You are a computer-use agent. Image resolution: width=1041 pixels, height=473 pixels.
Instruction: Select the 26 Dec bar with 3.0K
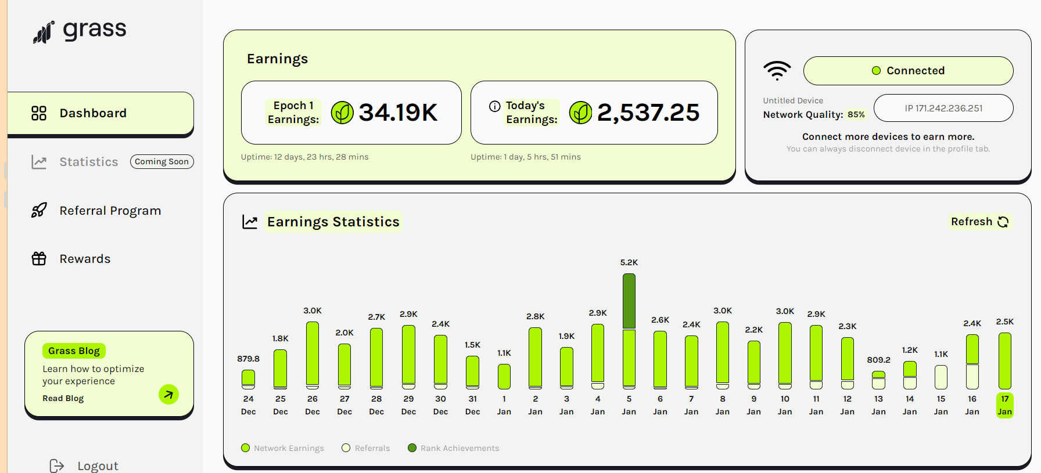tap(313, 355)
